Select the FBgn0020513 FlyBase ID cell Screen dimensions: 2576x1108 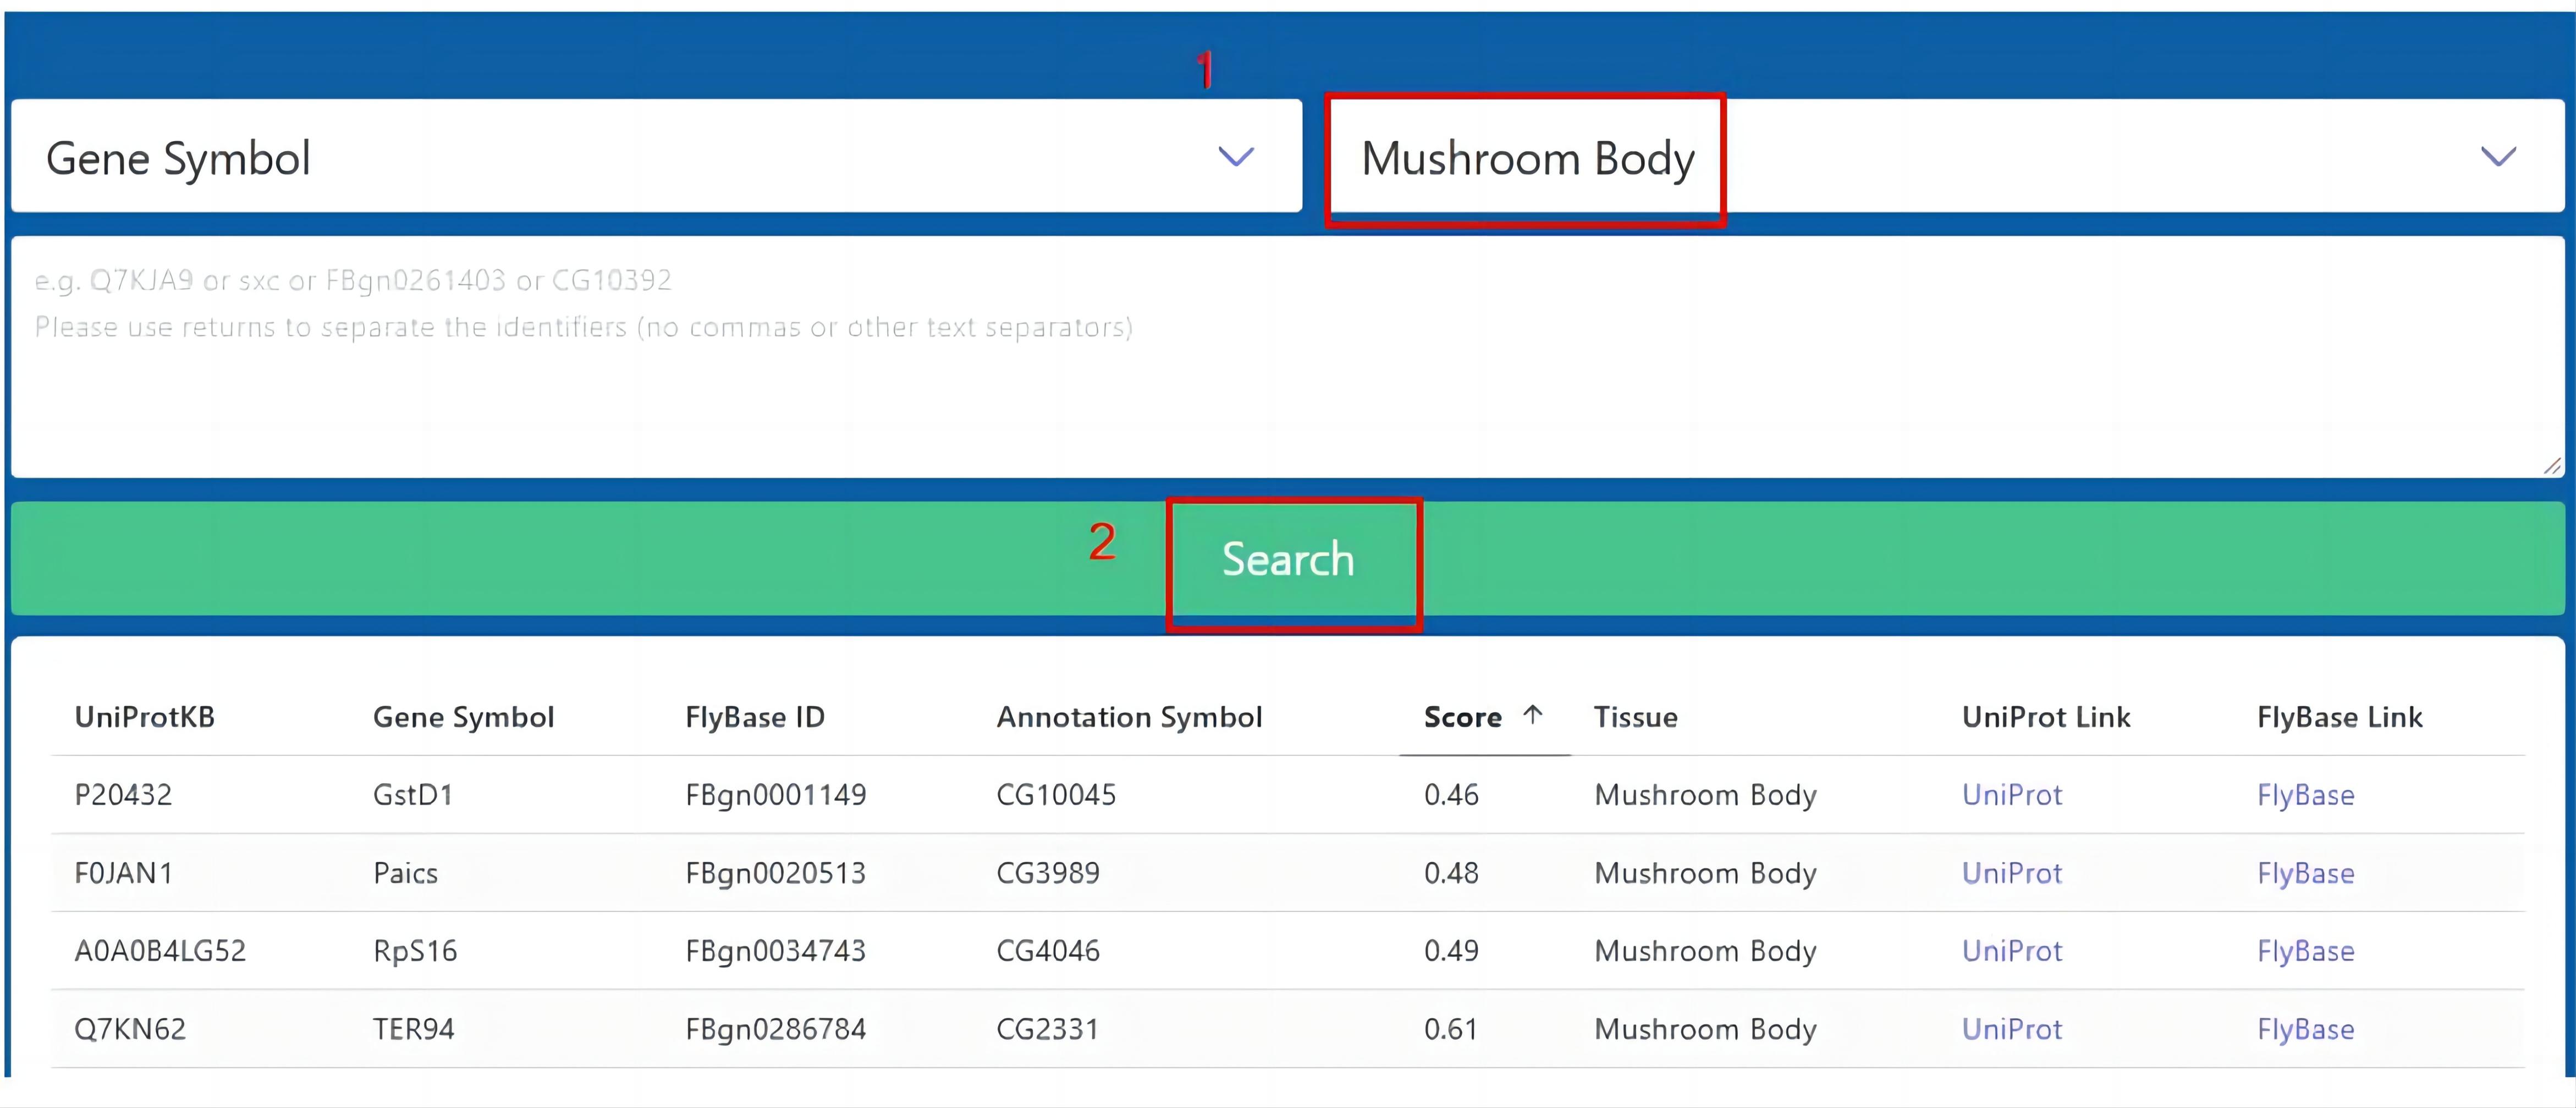coord(775,874)
